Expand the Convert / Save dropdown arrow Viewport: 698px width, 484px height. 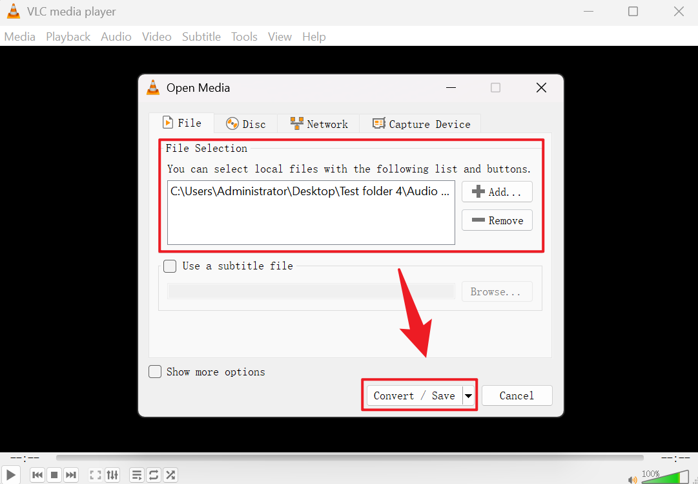468,395
